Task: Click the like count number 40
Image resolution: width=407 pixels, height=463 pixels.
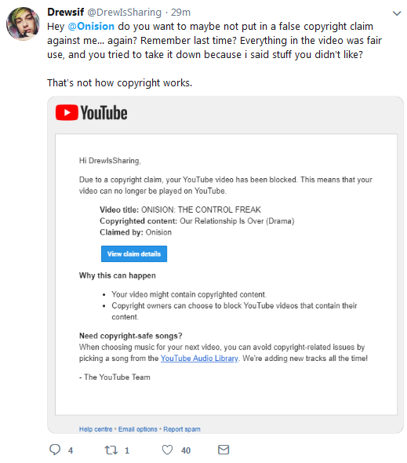Action: [186, 450]
